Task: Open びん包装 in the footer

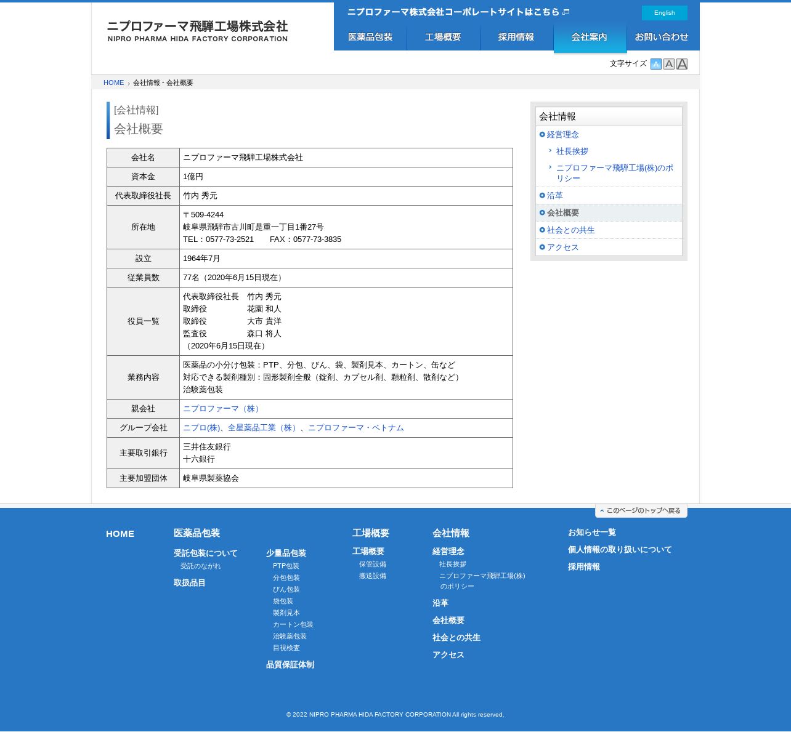Action: click(x=286, y=590)
